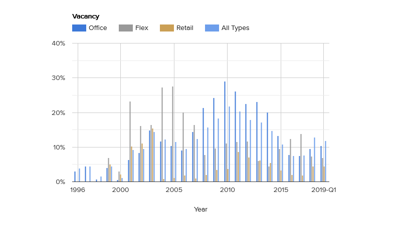Click the Flex bar for 2001
Image resolution: width=401 pixels, height=225 pixels.
pyautogui.click(x=130, y=141)
